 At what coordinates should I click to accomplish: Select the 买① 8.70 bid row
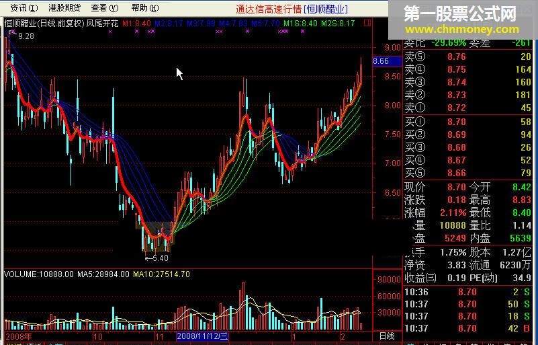coord(468,122)
